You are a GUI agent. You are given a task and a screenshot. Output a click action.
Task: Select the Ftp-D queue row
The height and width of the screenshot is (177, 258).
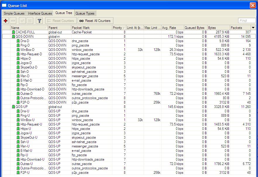click(x=129, y=85)
